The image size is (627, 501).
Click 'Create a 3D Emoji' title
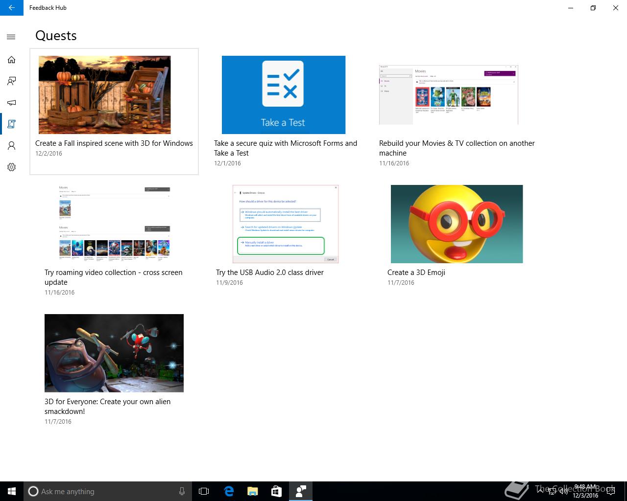(416, 273)
